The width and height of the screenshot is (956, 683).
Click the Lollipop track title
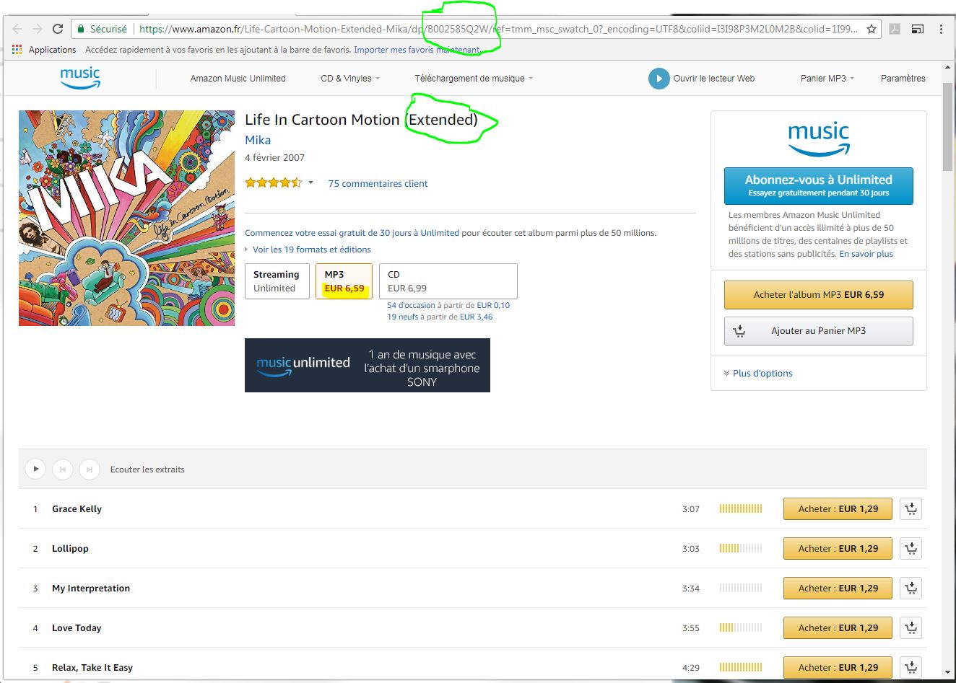click(x=70, y=549)
